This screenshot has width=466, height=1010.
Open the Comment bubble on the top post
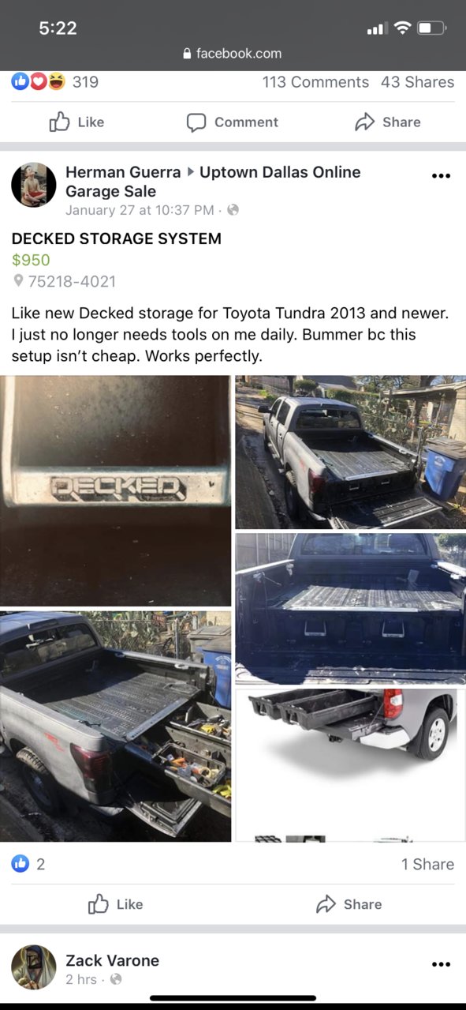point(196,122)
